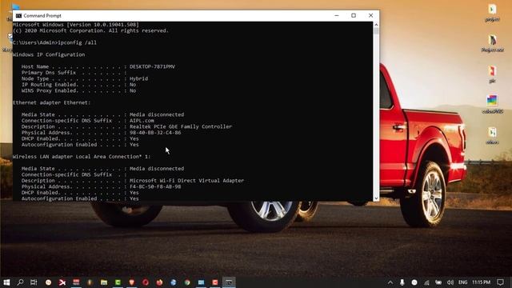Viewport: 512px width, 288px height.
Task: Click the Command Prompt scrollbar up arrow
Action: point(376,25)
